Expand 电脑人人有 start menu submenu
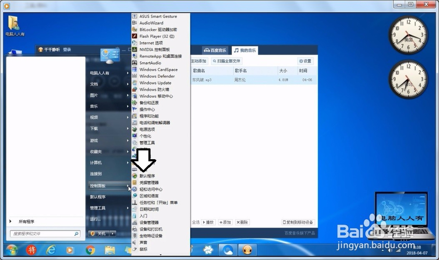This screenshot has height=260, width=439. 109,73
